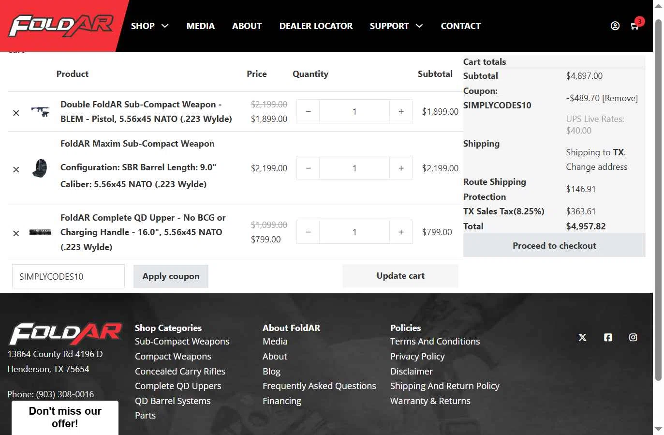Open QD Barrel Systems footer link

[x=173, y=401]
